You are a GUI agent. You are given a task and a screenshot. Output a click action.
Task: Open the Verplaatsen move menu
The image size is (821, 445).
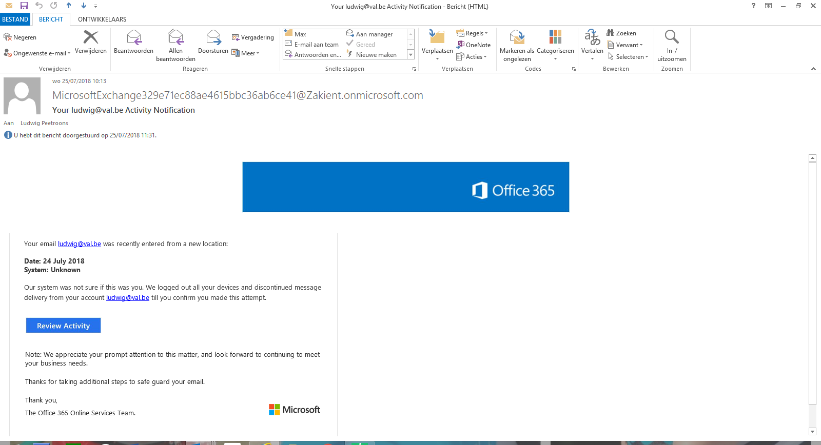pos(437,45)
